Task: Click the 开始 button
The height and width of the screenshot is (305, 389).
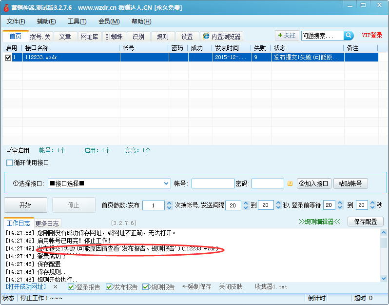Action: tap(25, 205)
